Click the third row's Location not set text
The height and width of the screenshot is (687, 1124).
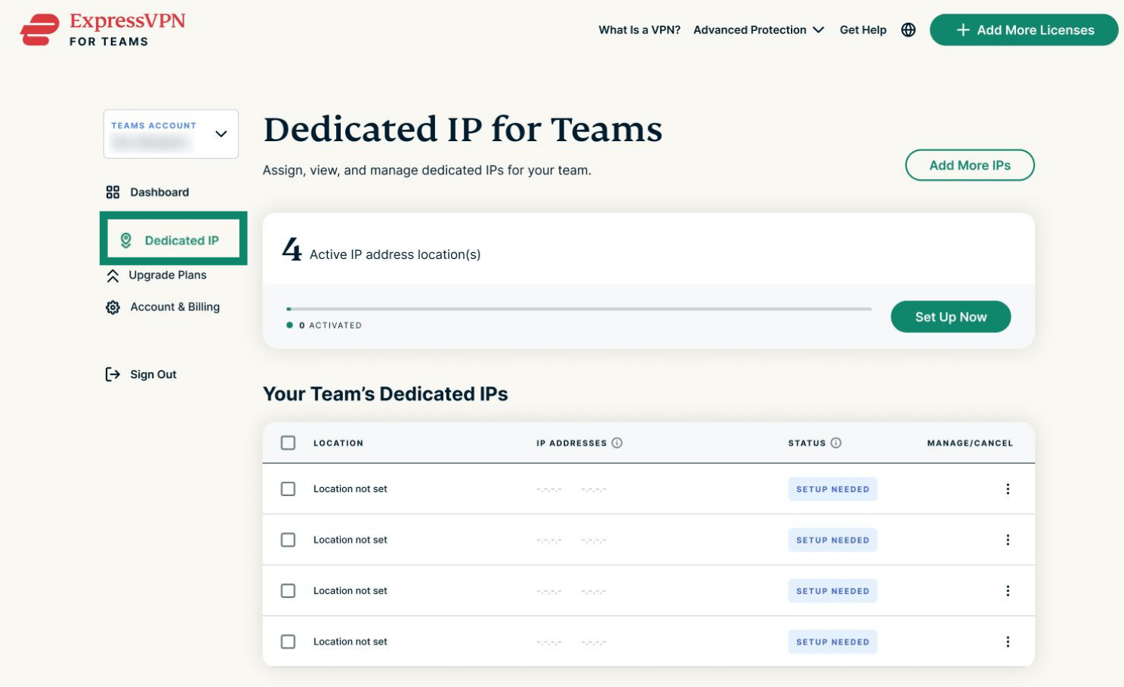click(350, 591)
